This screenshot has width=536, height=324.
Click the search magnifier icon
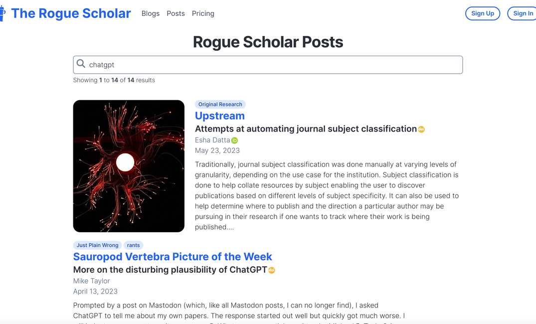point(81,64)
